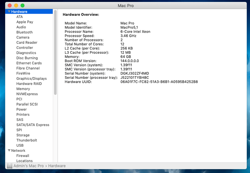Select Ethernet Cards in the sidebar
Screen dimensions: 250x173
click(29, 63)
